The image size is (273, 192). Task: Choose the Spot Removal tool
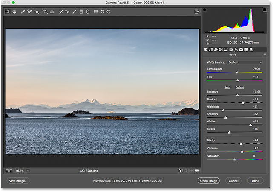(x=60, y=12)
